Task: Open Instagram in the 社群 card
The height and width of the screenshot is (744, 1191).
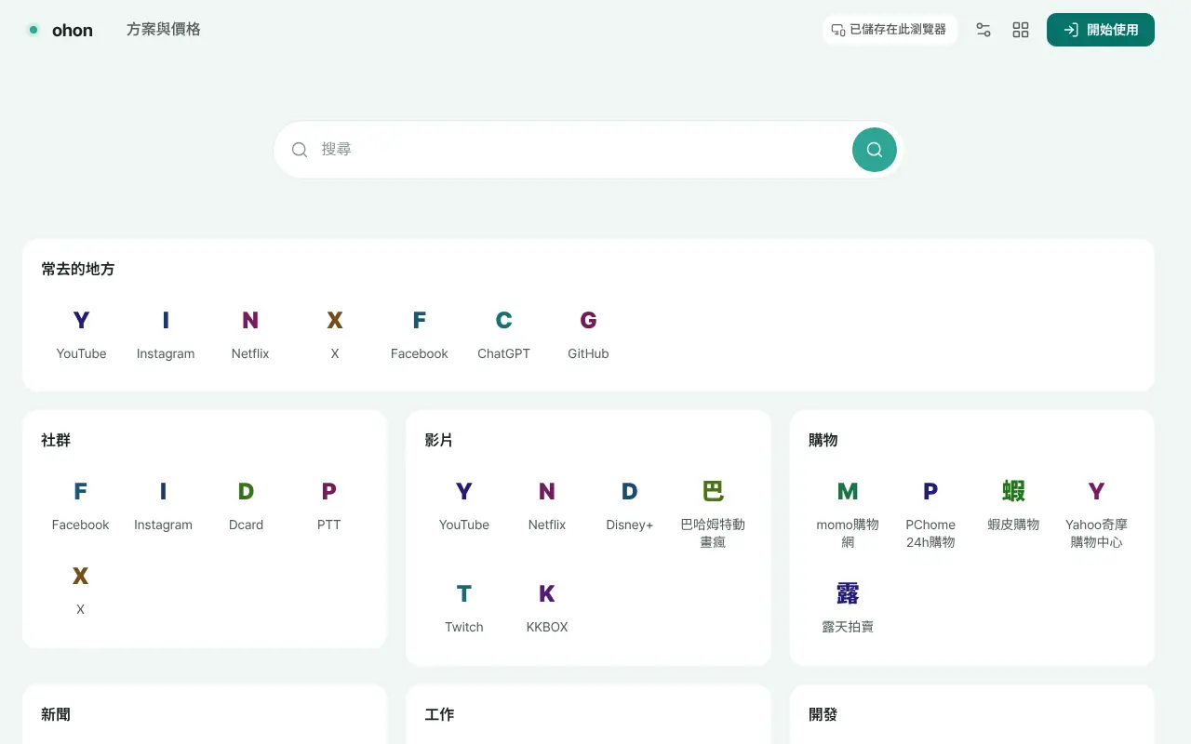Action: 163,506
